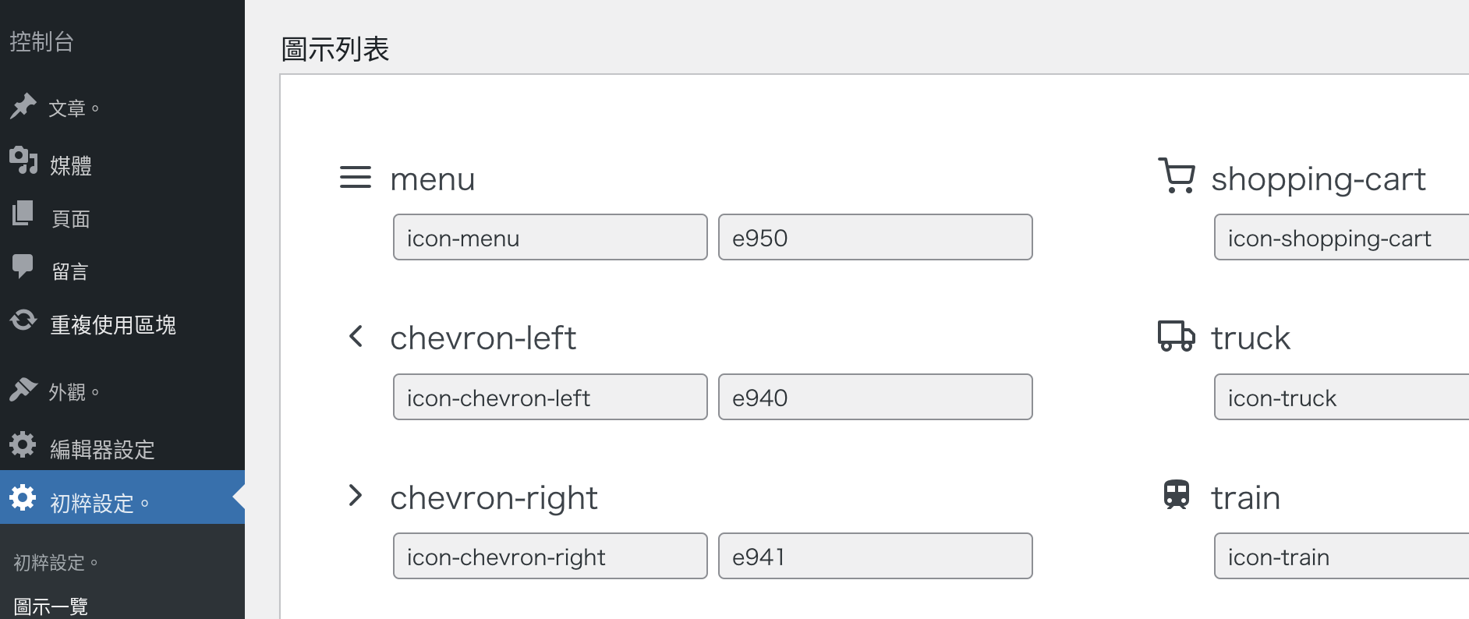This screenshot has height=619, width=1469.
Task: Click the chevron-left arrow icon
Action: point(356,337)
